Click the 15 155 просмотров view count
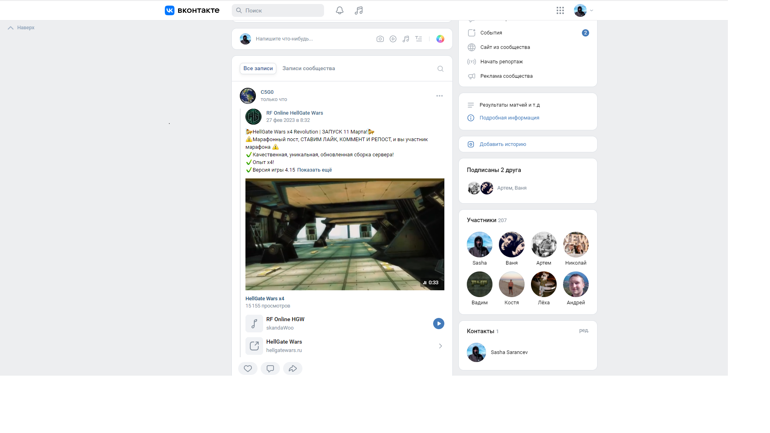Viewport: 770px width, 433px height. coord(267,306)
